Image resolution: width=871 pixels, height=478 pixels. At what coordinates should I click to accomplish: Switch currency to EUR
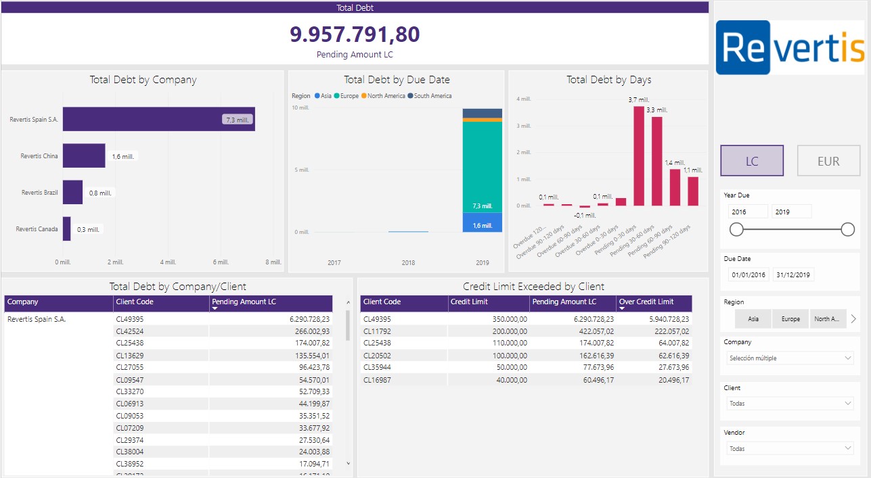828,161
